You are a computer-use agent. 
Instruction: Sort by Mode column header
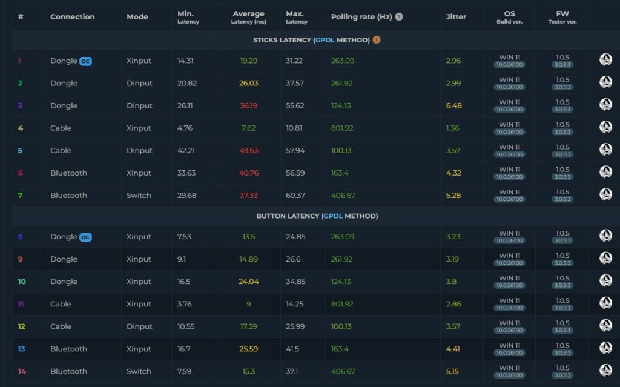pyautogui.click(x=137, y=16)
